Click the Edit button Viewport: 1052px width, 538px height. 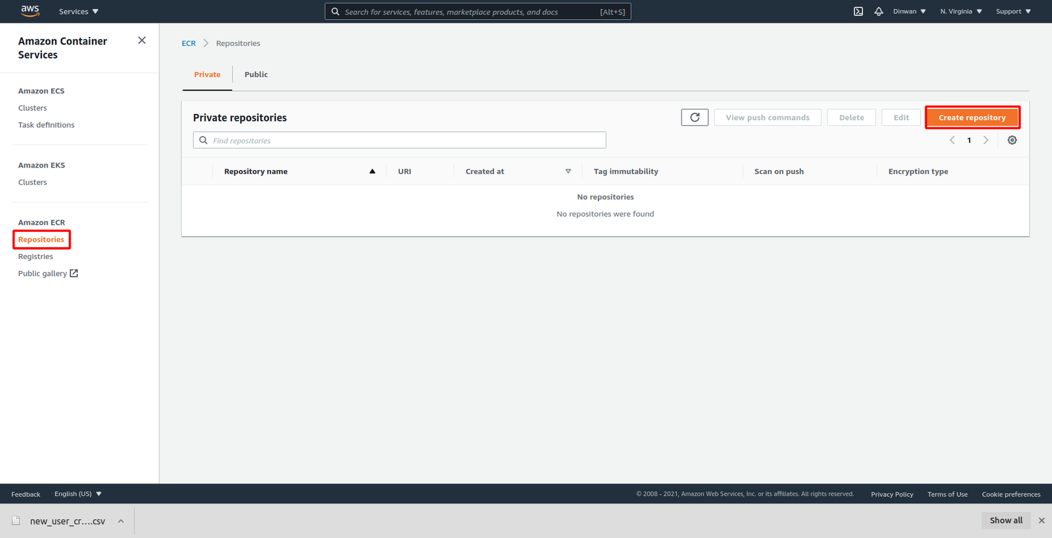pos(901,117)
